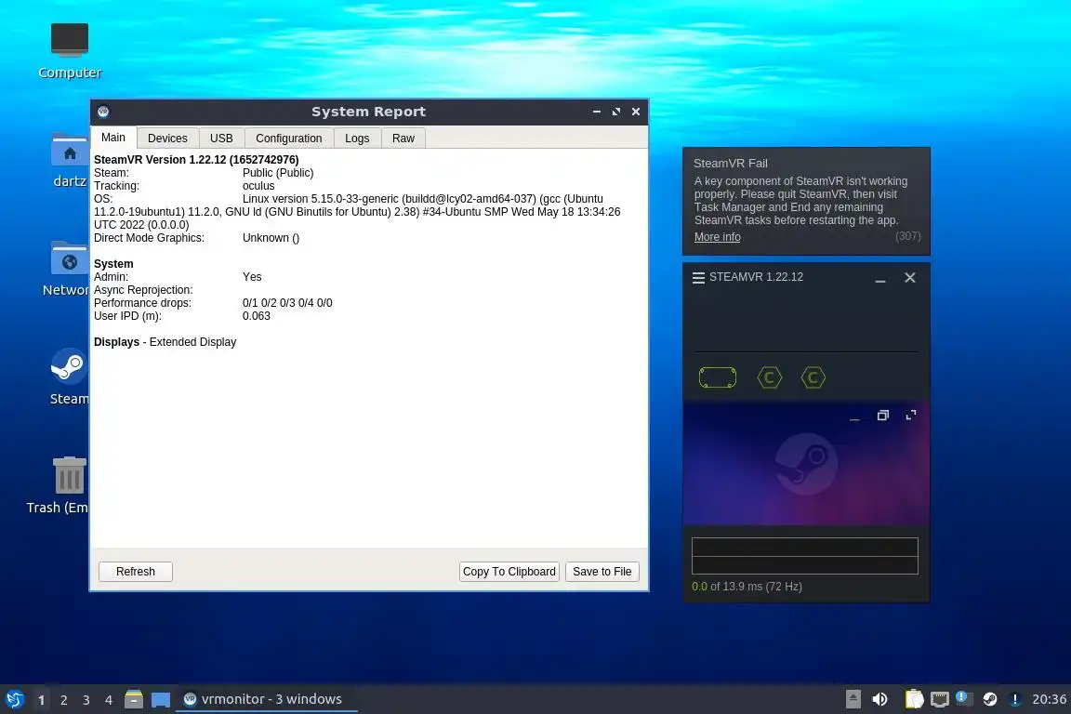The image size is (1071, 714).
Task: Click the SteamVR Version 1.22.12 heading text
Action: pos(196,160)
